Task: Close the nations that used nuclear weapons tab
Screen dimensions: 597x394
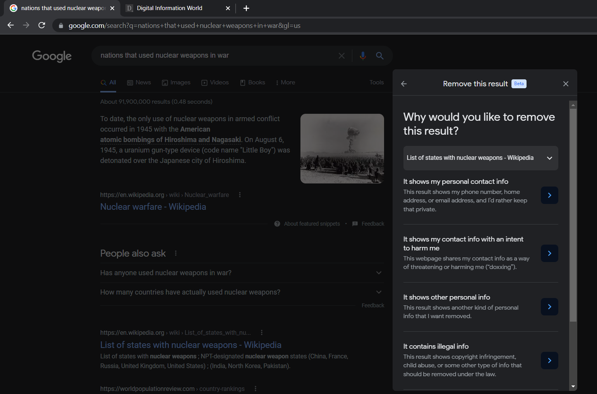Action: point(112,8)
